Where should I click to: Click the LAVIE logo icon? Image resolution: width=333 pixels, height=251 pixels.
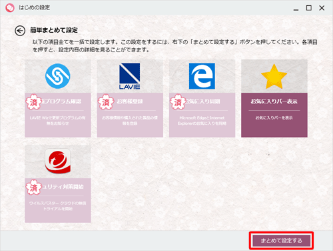coord(130,76)
